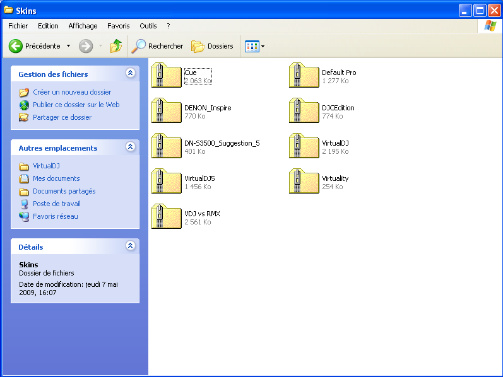This screenshot has width=503, height=377.
Task: Select the Virtuality zipped folder icon
Action: [x=304, y=182]
